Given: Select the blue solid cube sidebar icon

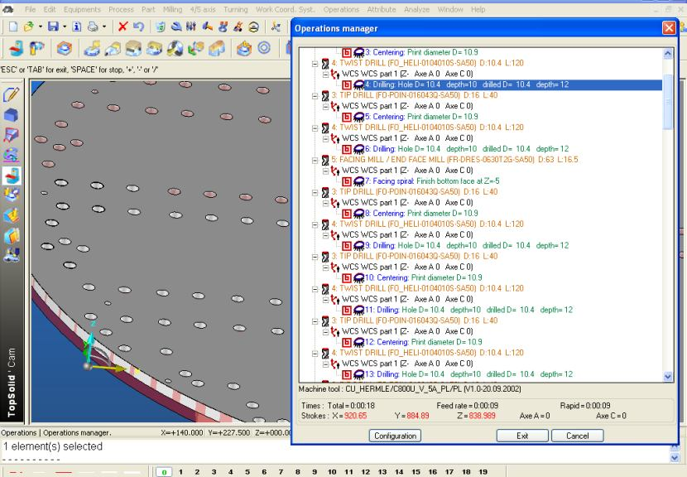Looking at the screenshot, I should 12,115.
